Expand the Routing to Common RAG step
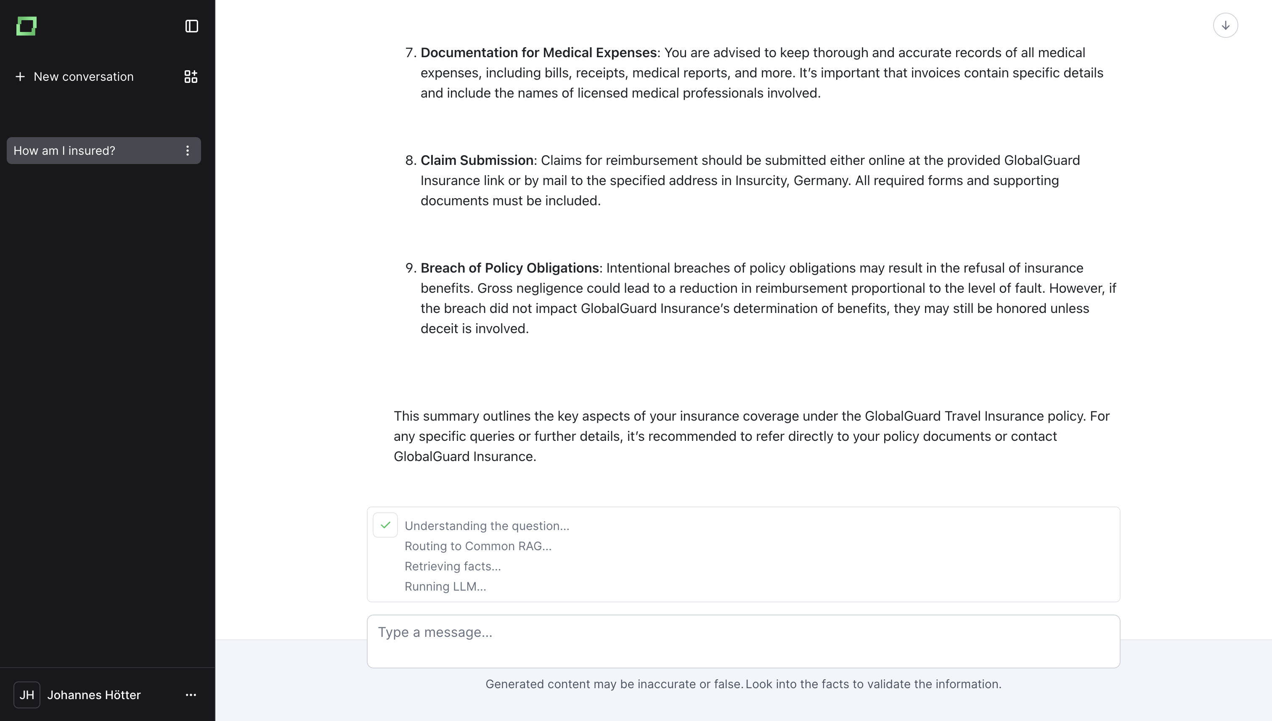The height and width of the screenshot is (721, 1272). coord(478,546)
